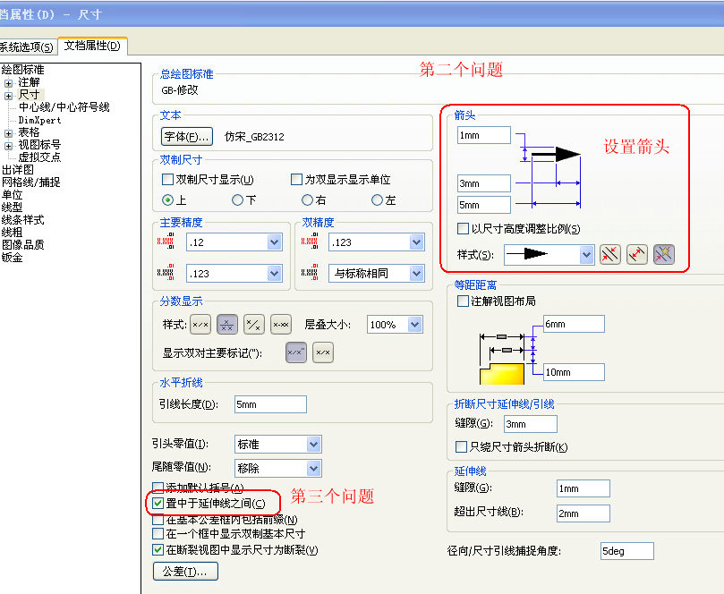Toggle 以尺寸高度调整比例 checkbox

click(x=463, y=228)
